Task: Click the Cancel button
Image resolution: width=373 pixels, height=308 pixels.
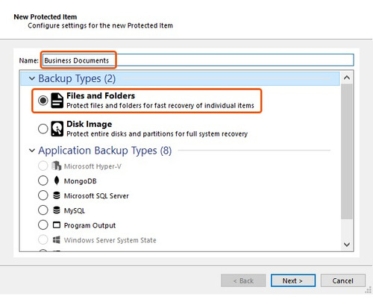Action: (x=343, y=280)
